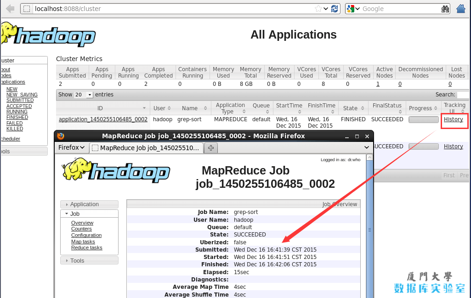Viewport: 471px width, 298px height.
Task: Click Firefox icon in job window title bar
Action: point(61,136)
